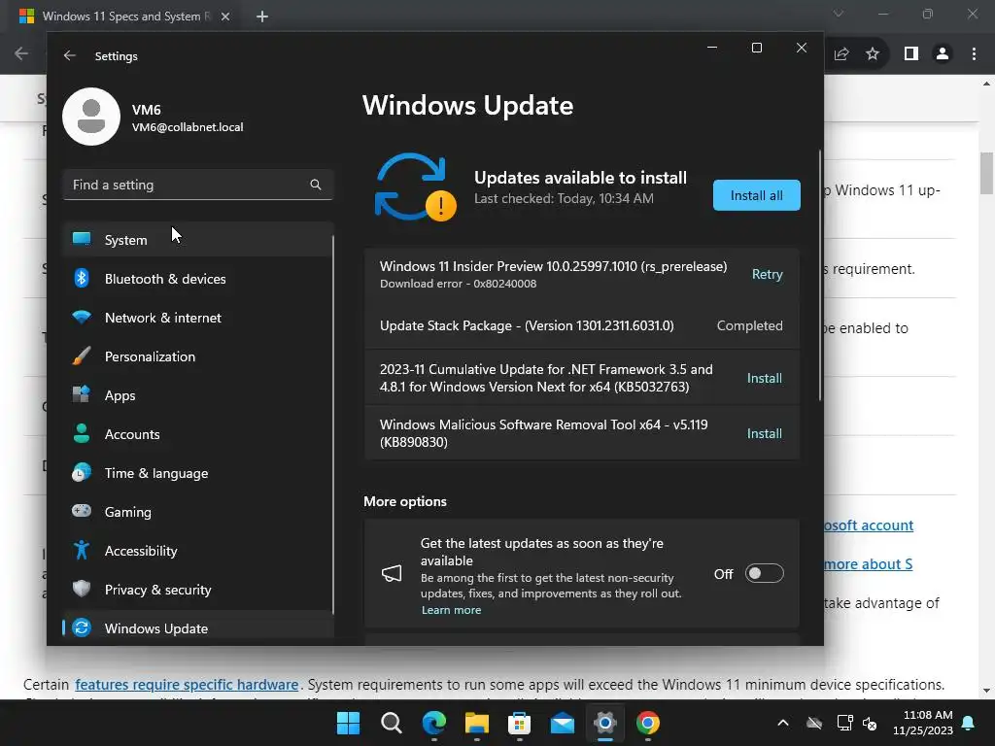The width and height of the screenshot is (995, 746).
Task: Open a new Chrome tab with plus
Action: (x=262, y=17)
